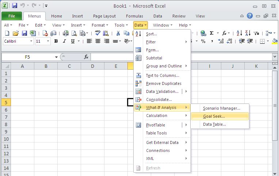Switch to the Page Layout ribbon tab
Screen dimensions: 279x176
click(104, 16)
